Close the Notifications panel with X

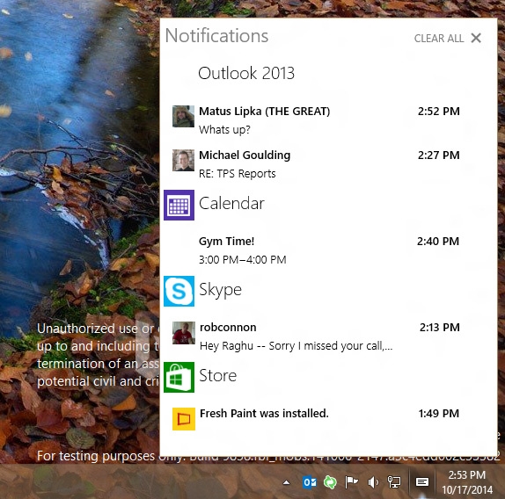(476, 38)
